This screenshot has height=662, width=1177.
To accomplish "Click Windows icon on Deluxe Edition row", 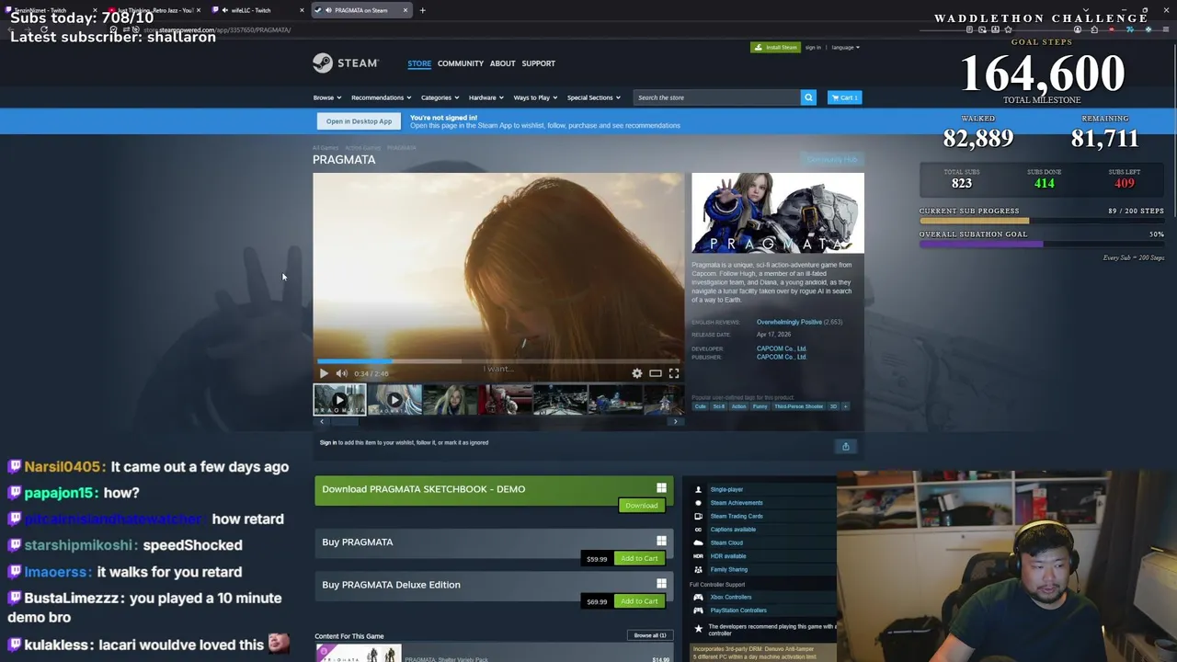I will coord(661,584).
